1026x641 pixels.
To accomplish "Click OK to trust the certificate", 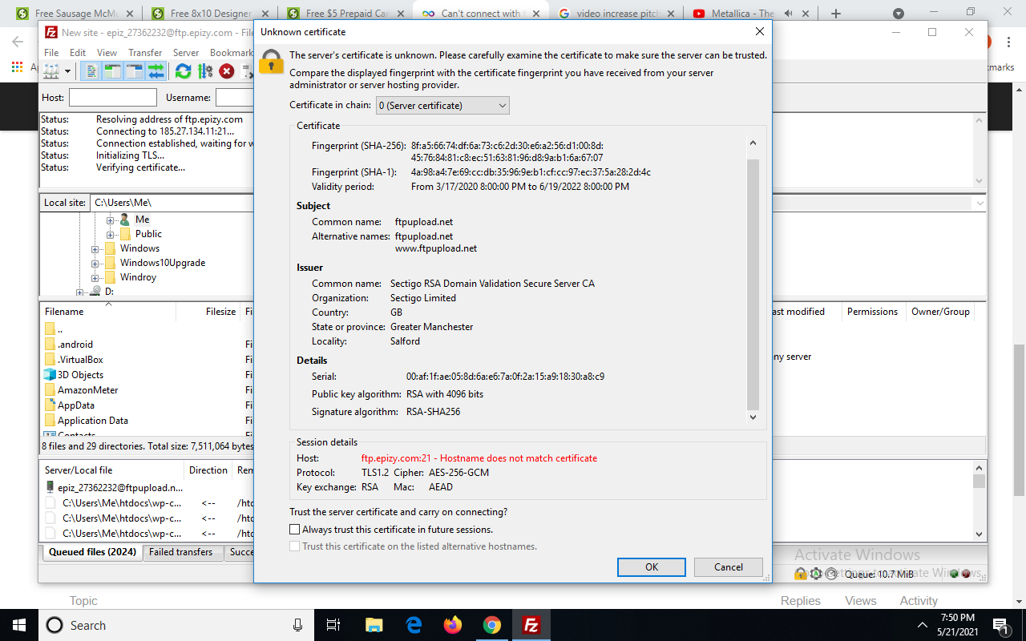I will pyautogui.click(x=652, y=566).
